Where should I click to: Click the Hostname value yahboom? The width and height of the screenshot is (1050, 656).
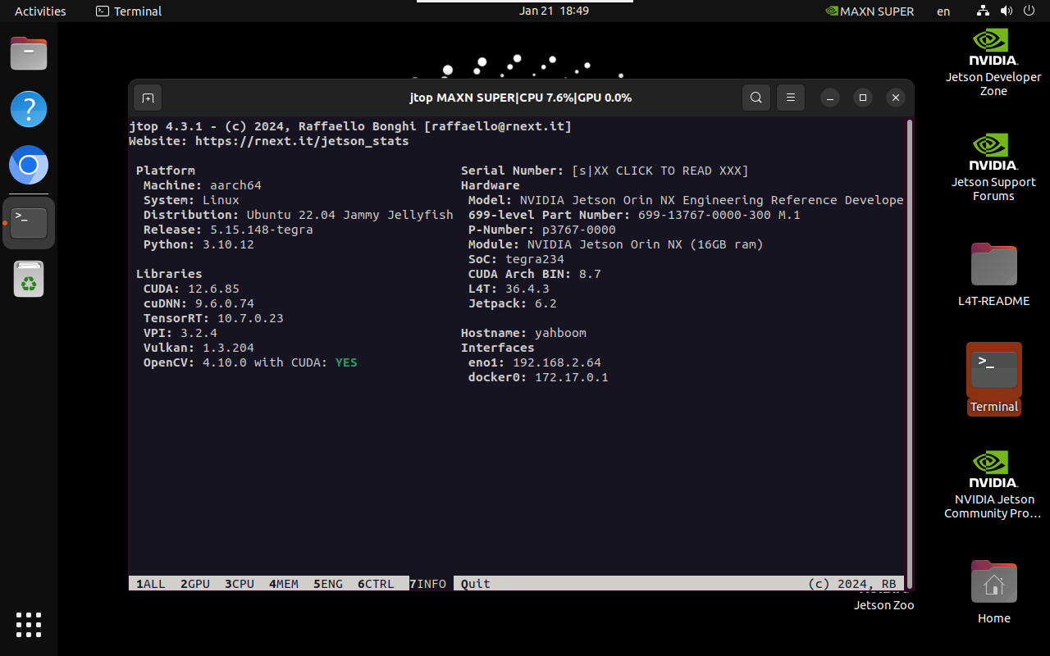point(560,333)
